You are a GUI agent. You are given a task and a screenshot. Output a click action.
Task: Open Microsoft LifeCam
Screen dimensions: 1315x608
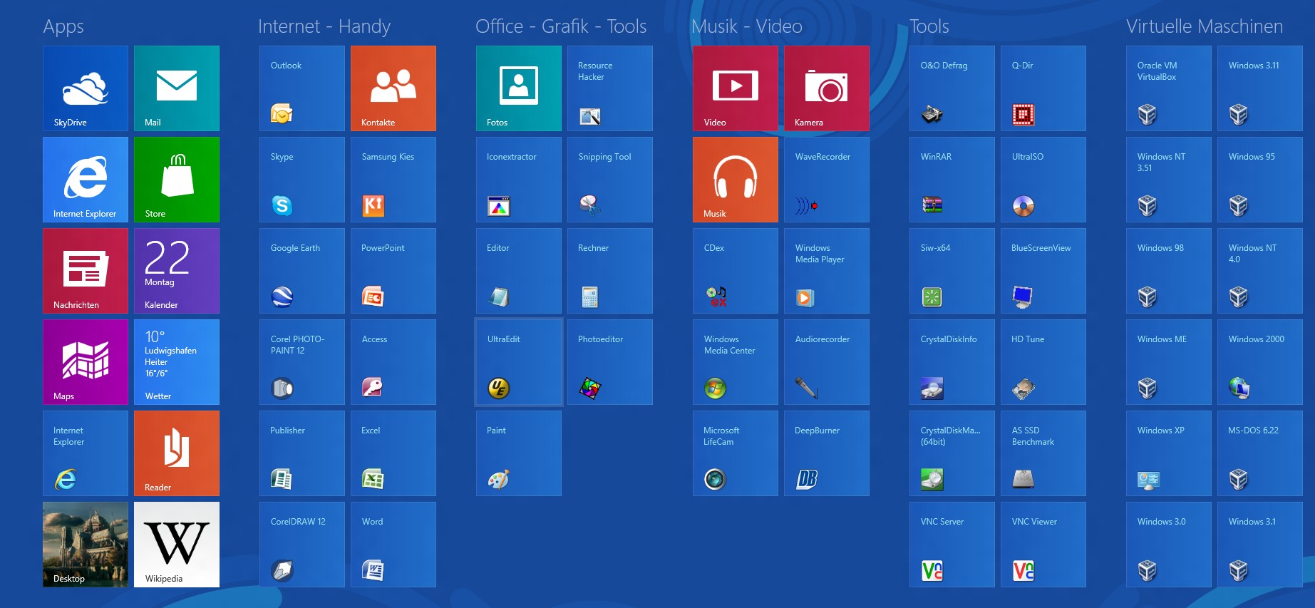[x=736, y=453]
